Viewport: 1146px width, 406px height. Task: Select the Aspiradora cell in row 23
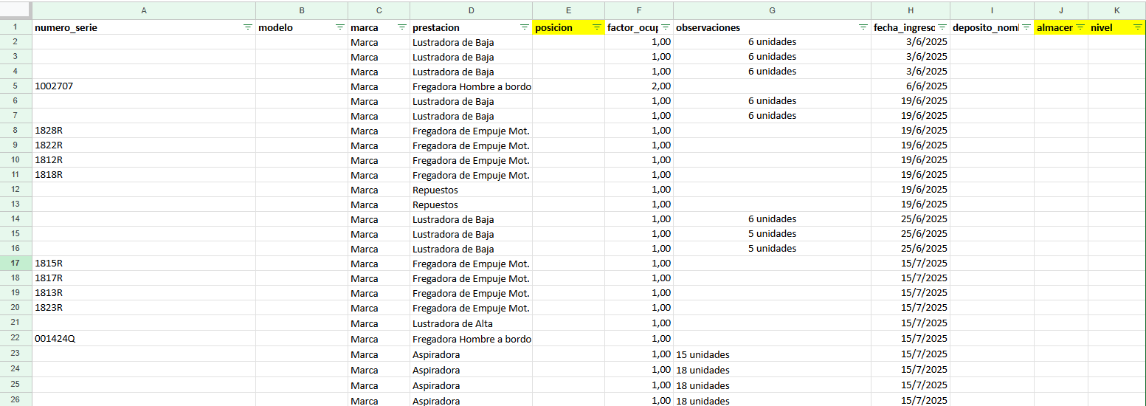(471, 354)
